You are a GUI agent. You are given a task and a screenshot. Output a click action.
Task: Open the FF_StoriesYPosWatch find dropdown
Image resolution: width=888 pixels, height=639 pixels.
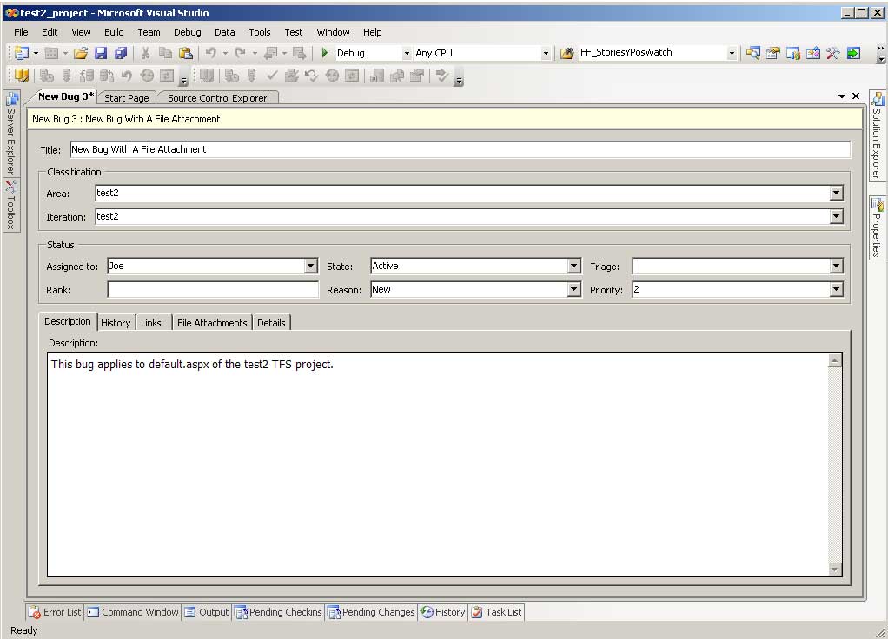click(x=731, y=53)
